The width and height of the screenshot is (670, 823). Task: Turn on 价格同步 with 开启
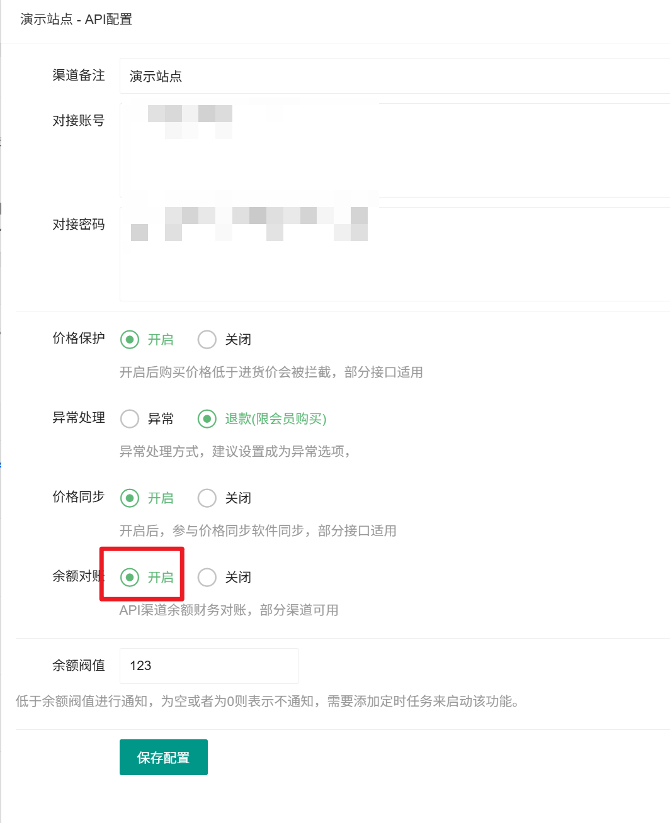130,498
